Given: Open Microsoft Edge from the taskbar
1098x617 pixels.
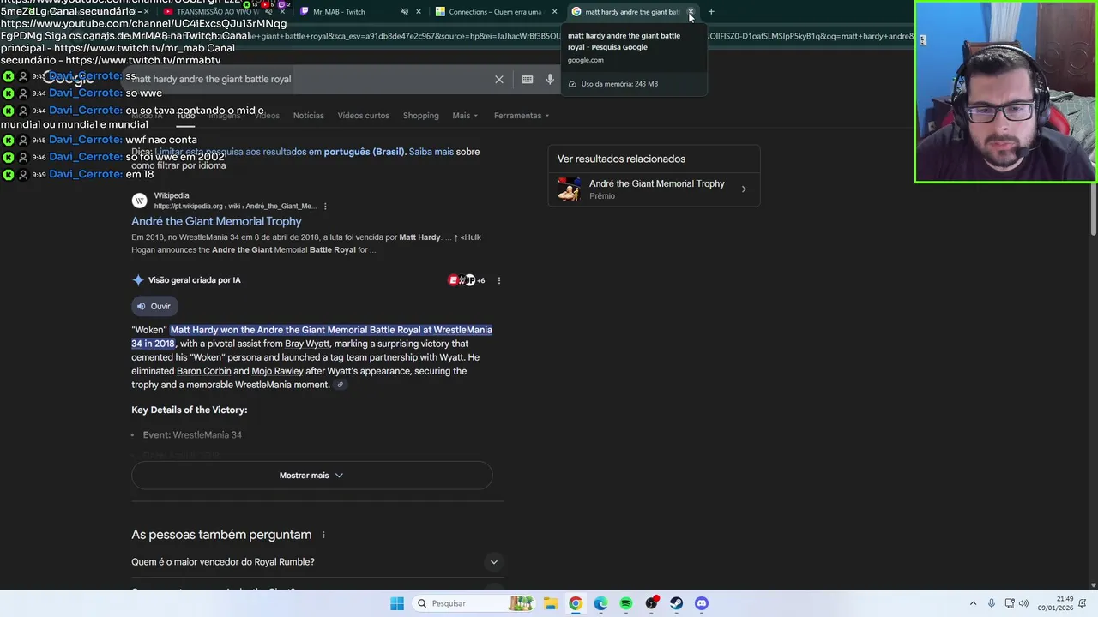Looking at the screenshot, I should [x=600, y=603].
